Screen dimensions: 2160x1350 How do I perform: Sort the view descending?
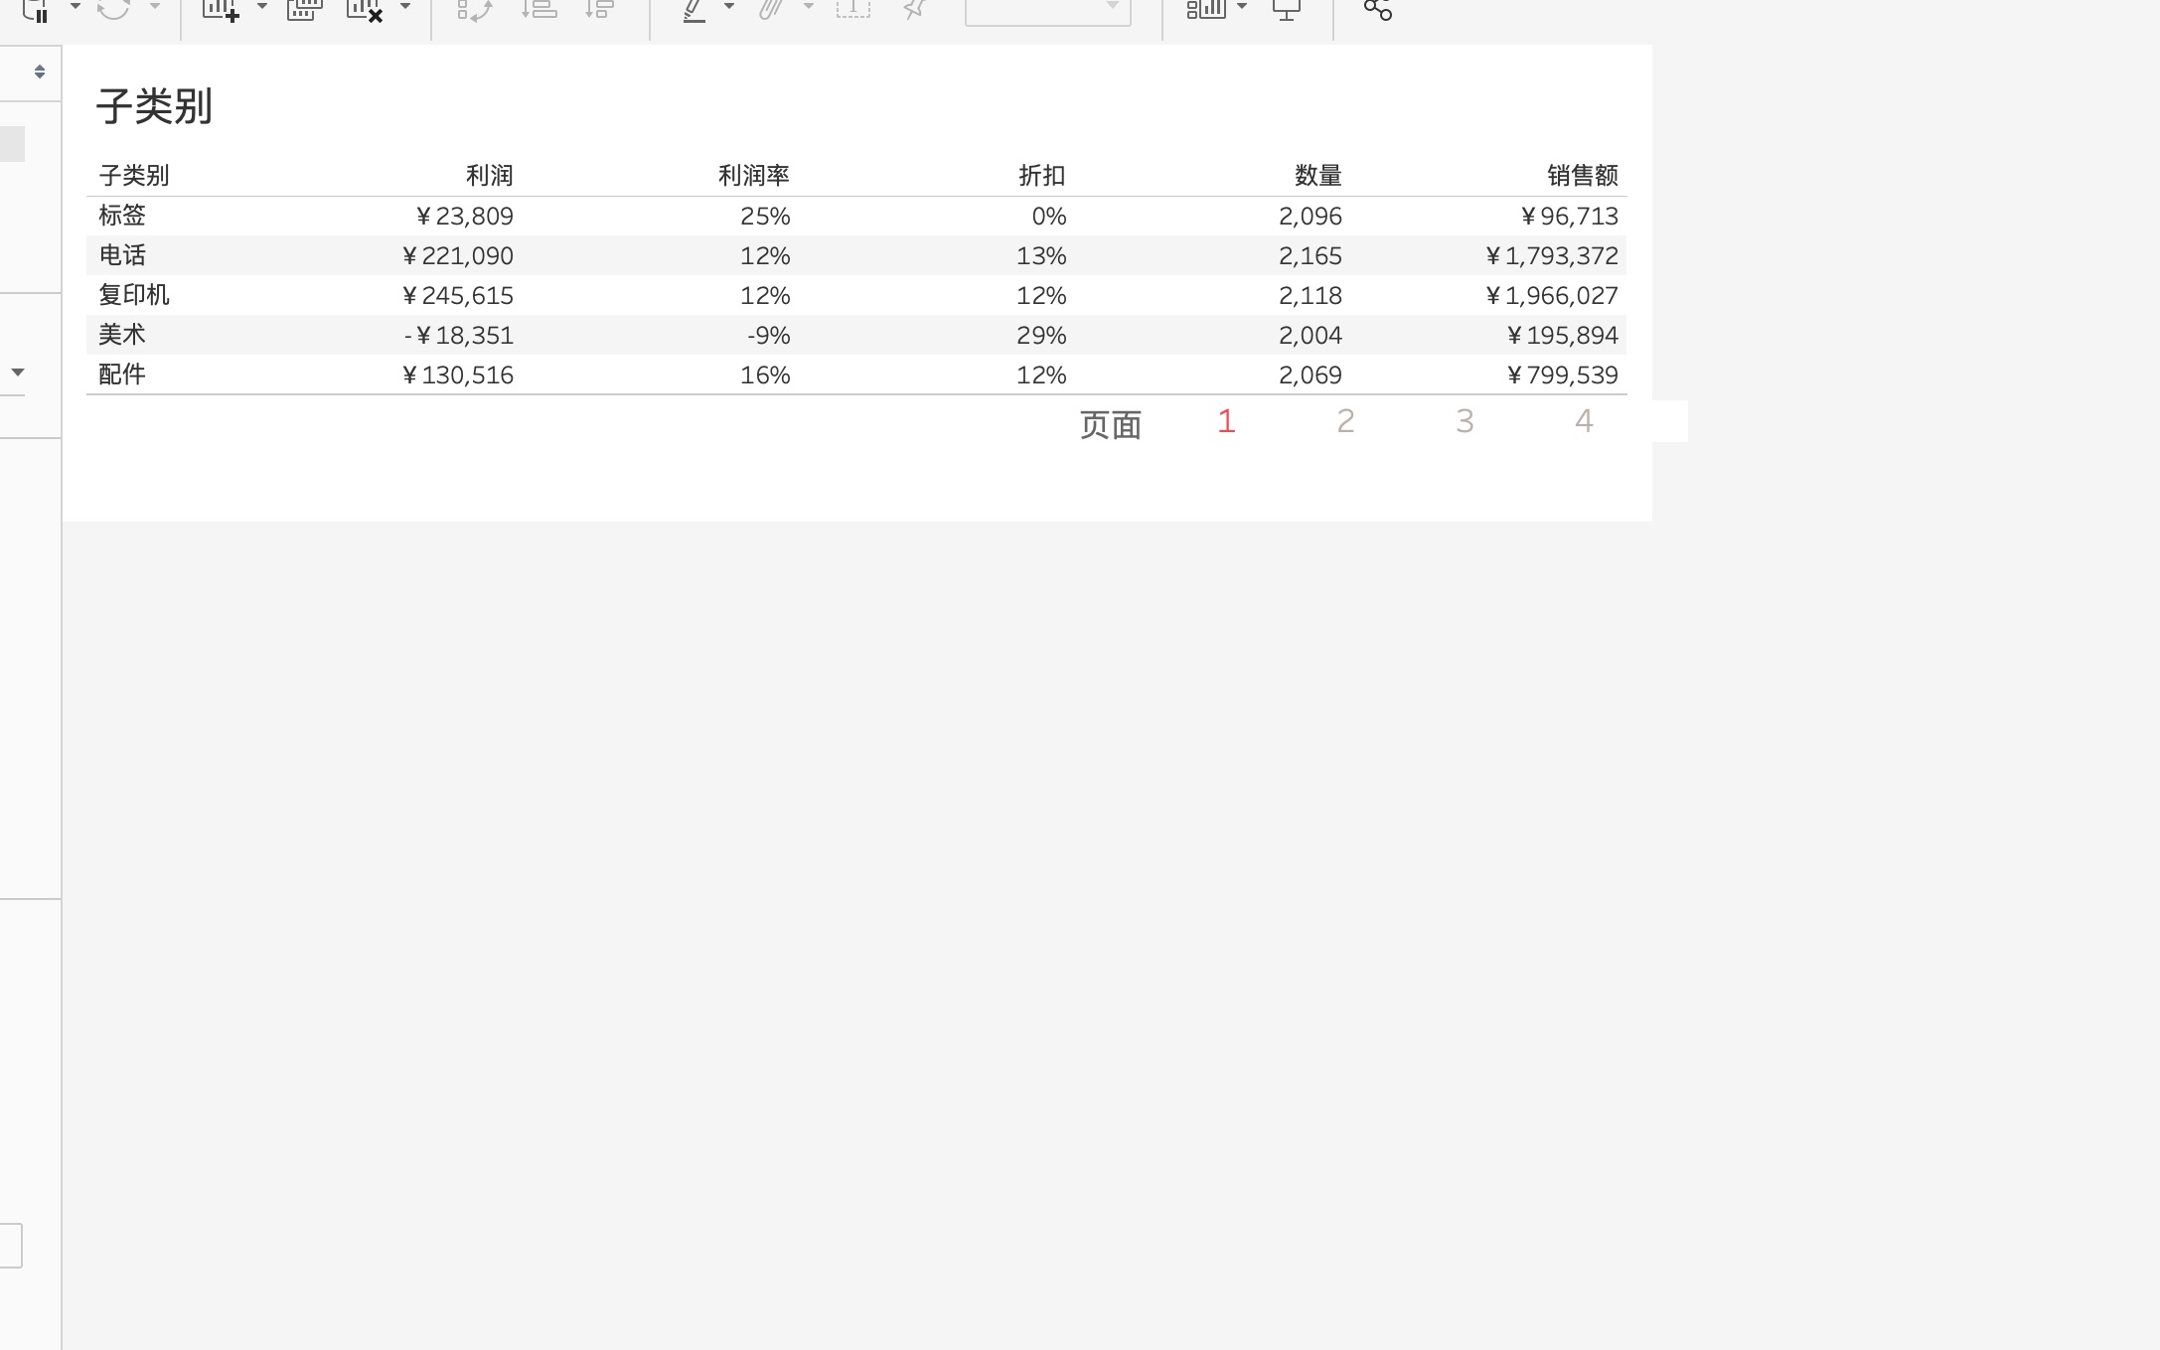pyautogui.click(x=599, y=10)
